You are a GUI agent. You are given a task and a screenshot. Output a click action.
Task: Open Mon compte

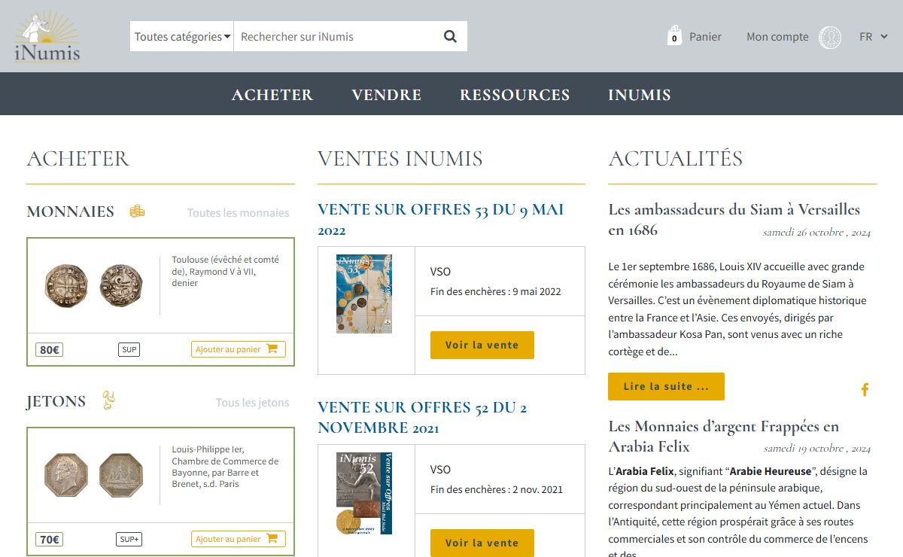pyautogui.click(x=777, y=36)
